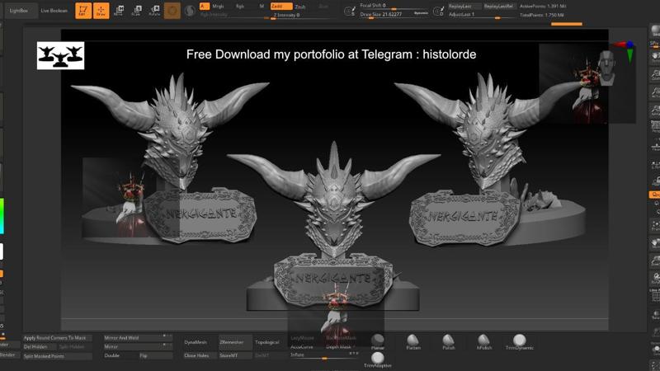This screenshot has height=371, width=660.
Task: Enable Zadd sculpt mode
Action: 281,7
